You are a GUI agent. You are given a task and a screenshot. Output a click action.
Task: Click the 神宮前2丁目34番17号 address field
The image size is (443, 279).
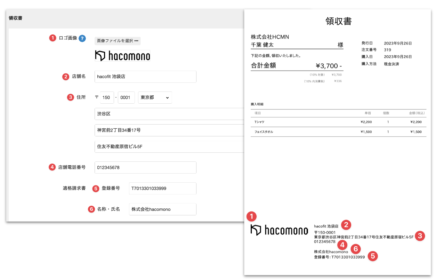coord(169,130)
